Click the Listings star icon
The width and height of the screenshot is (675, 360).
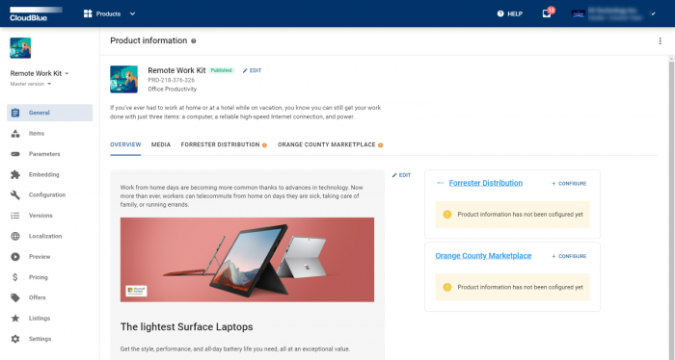pos(15,319)
